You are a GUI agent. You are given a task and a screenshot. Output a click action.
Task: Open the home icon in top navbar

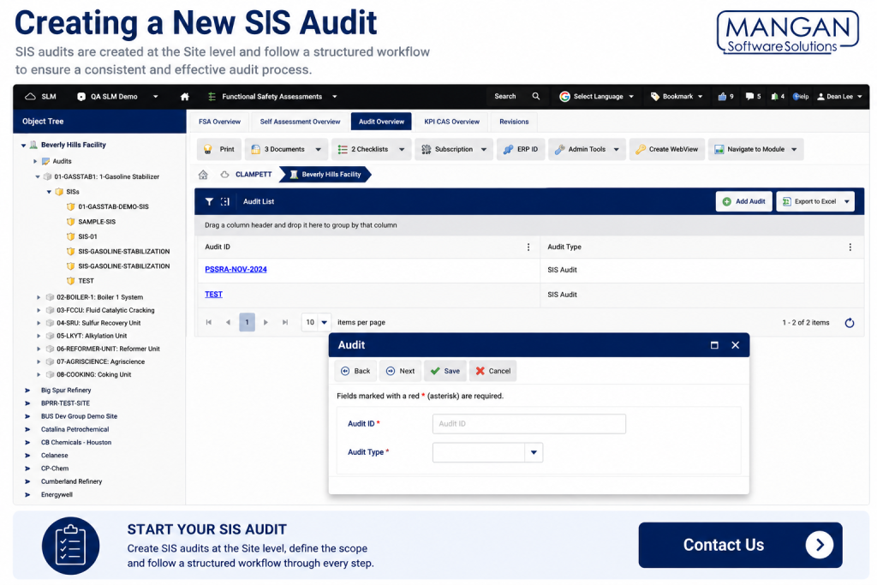(185, 97)
